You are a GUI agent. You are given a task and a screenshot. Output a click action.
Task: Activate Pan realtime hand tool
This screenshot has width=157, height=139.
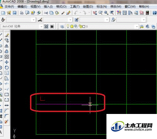(x=95, y=13)
